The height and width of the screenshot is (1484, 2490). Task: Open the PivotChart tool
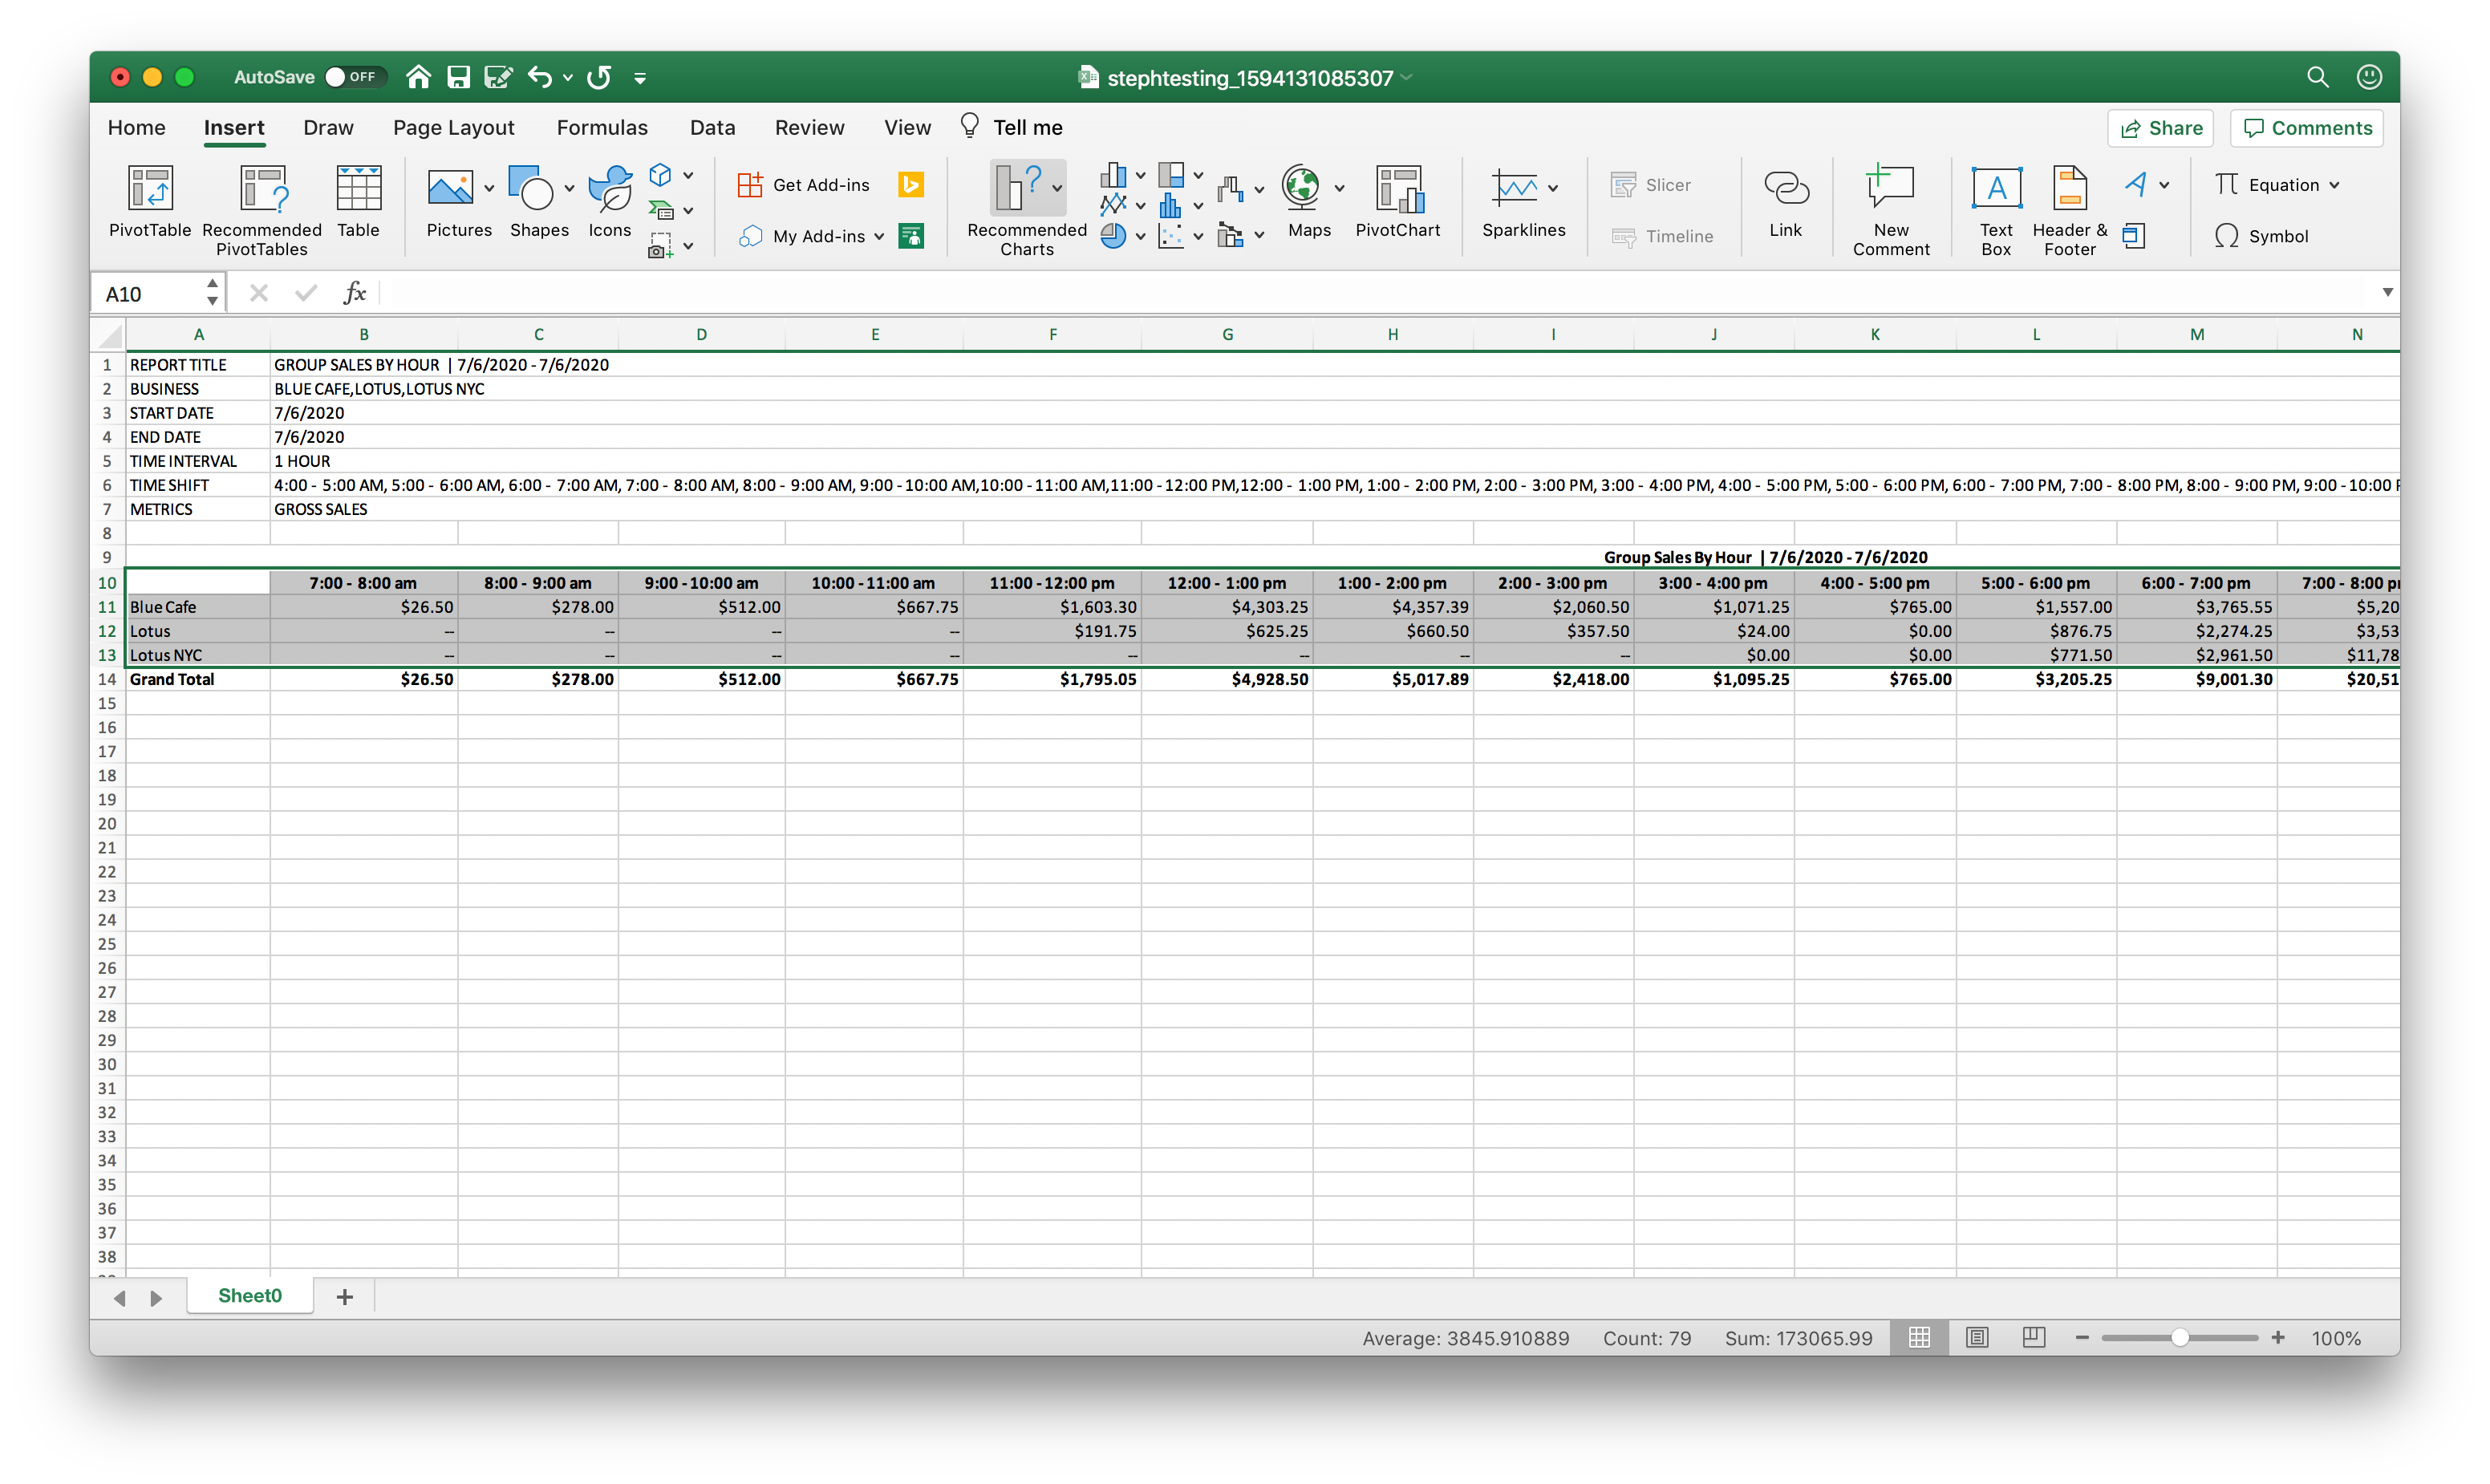click(1398, 190)
